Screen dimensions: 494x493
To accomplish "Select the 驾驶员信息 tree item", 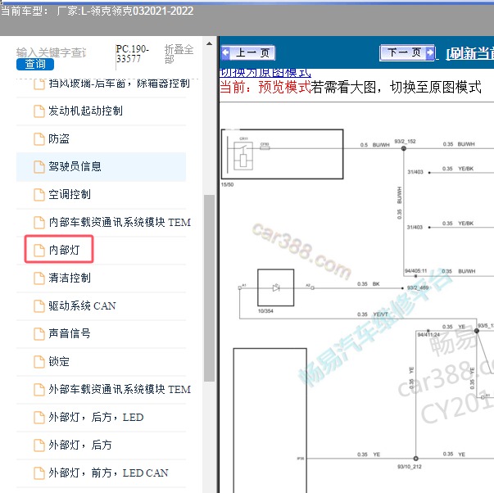I will tap(101, 166).
